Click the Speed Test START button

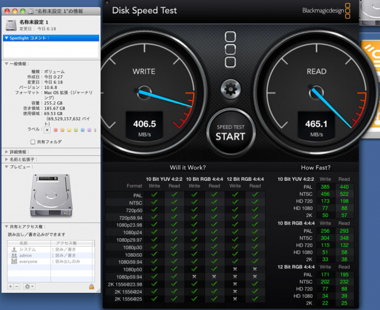coord(230,132)
